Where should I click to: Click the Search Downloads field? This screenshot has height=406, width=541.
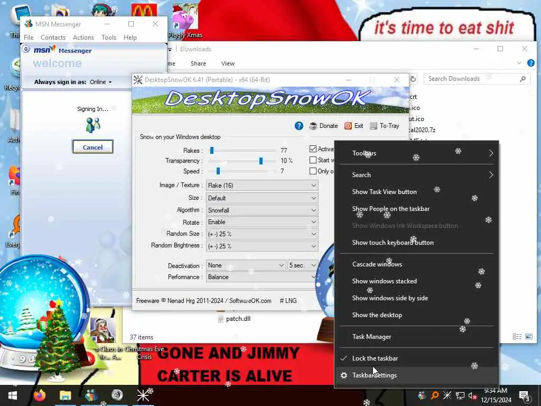pos(477,79)
